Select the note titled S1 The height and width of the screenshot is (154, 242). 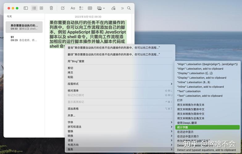coord(24,38)
